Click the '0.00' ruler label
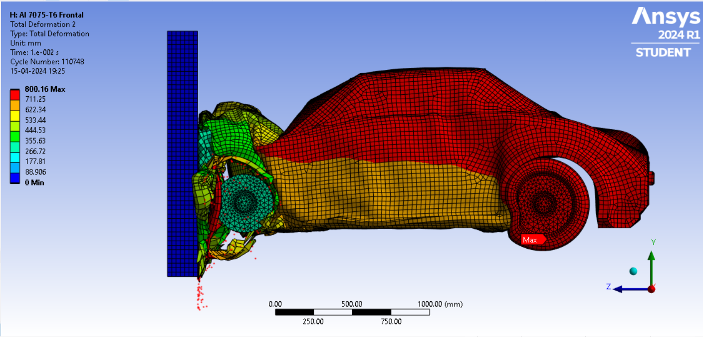Viewport: 703px width, 337px height. [275, 304]
